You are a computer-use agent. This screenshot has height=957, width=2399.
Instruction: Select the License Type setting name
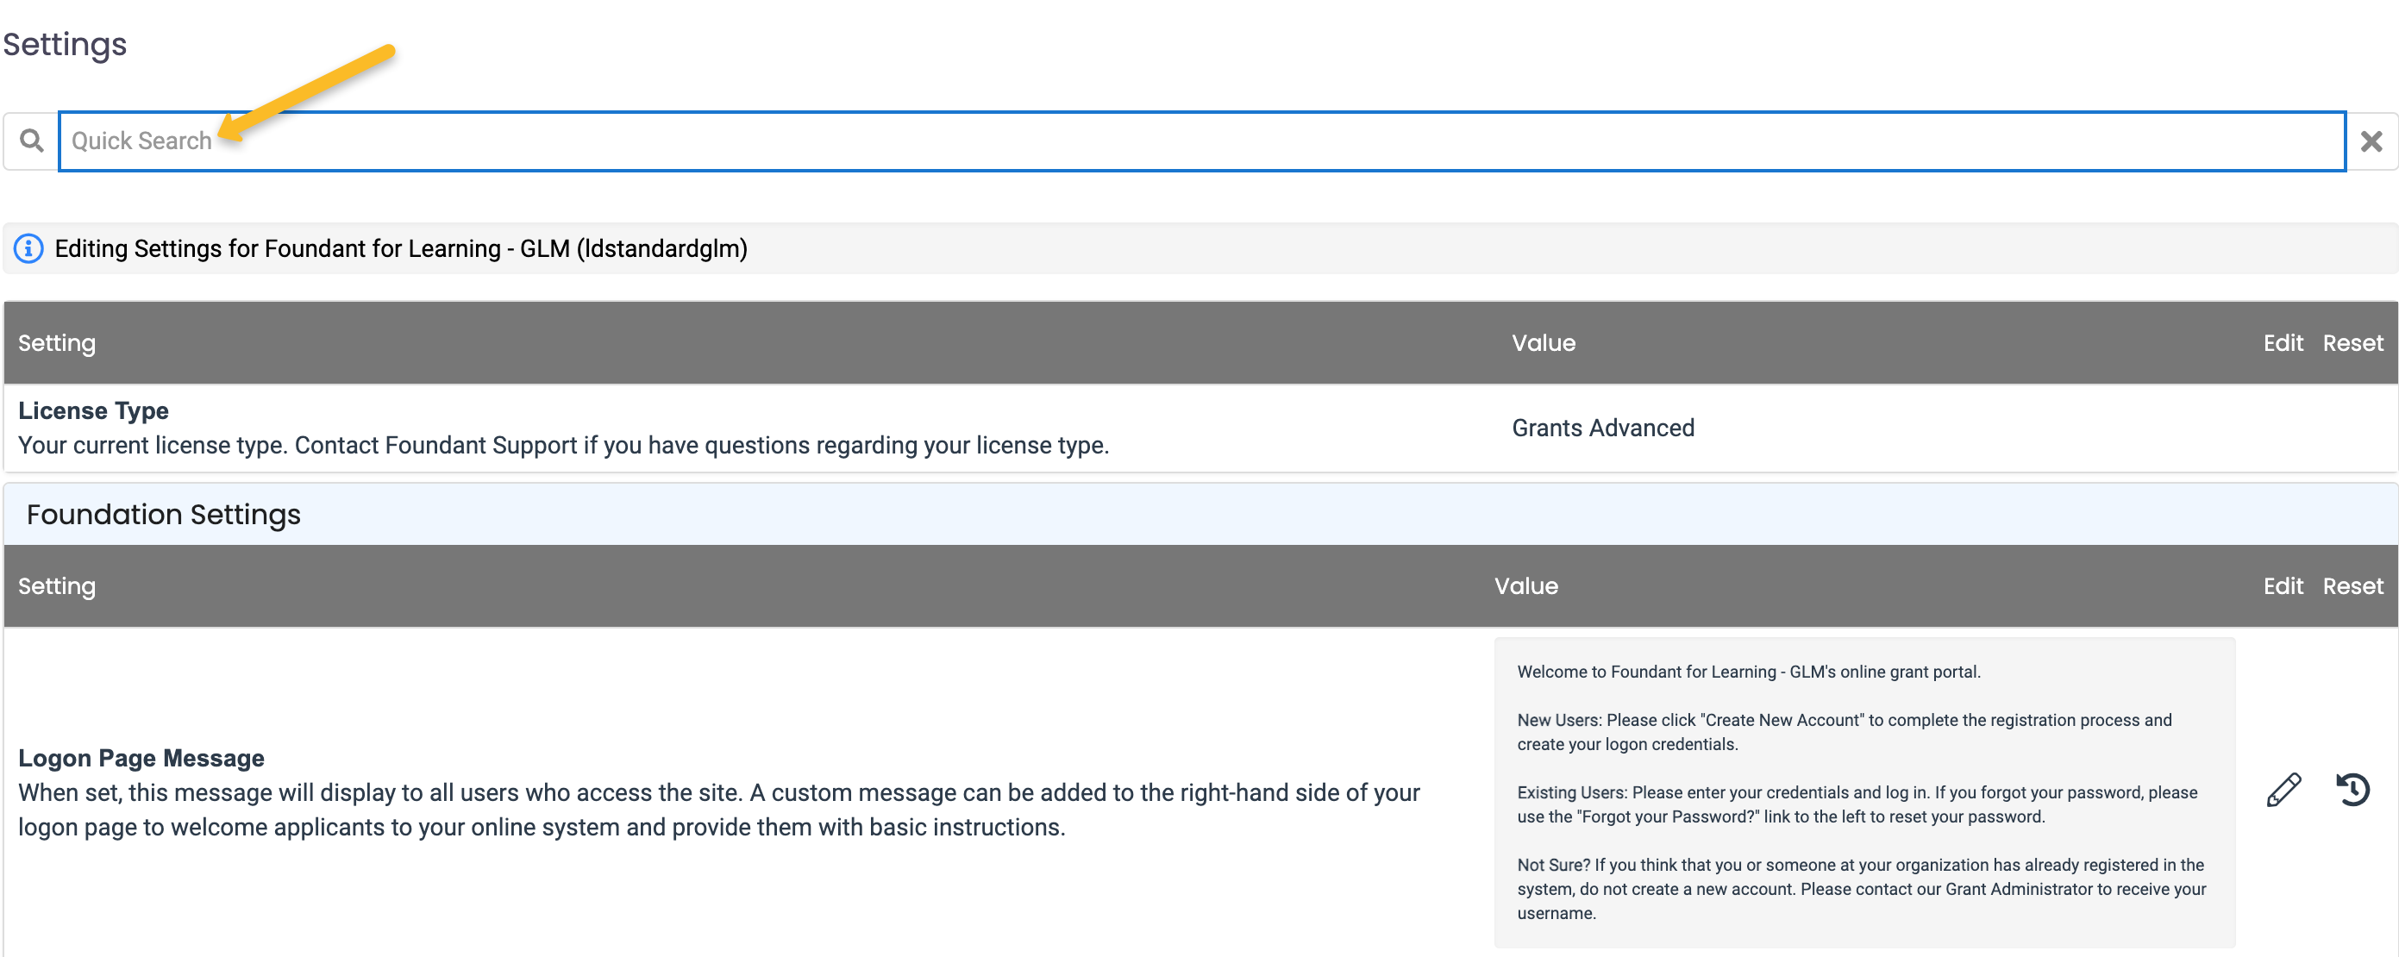click(x=93, y=410)
